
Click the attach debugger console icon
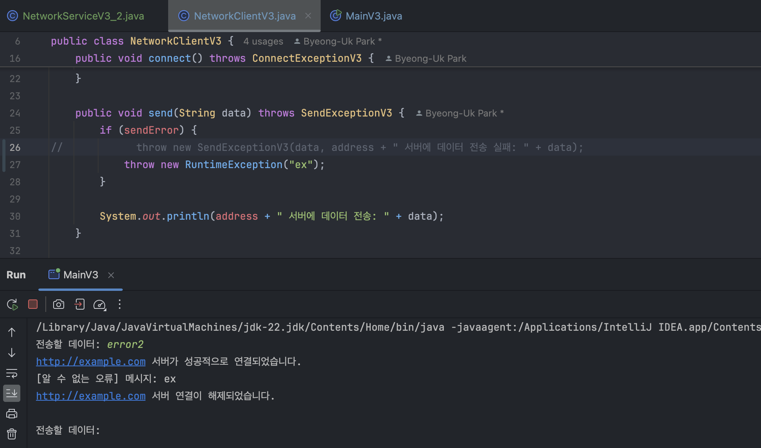coord(80,304)
